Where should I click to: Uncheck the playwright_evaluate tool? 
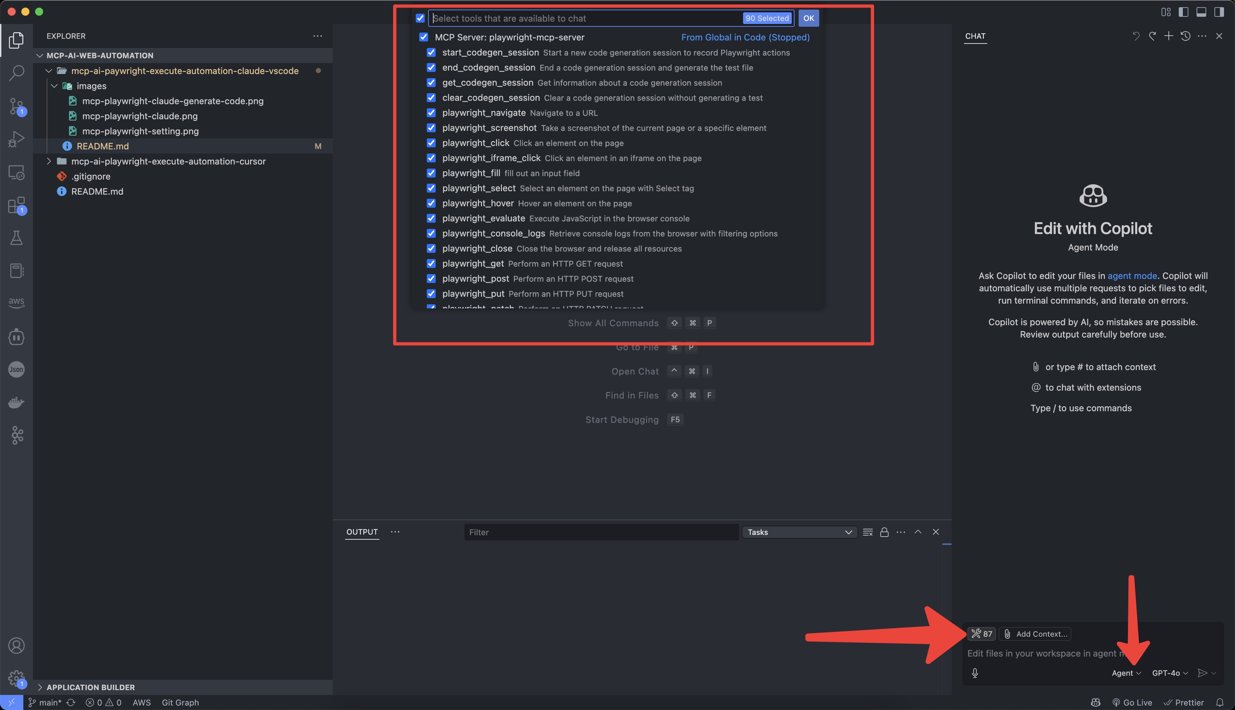click(431, 218)
